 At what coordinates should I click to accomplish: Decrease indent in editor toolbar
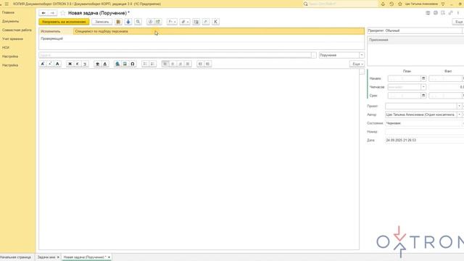(x=208, y=64)
